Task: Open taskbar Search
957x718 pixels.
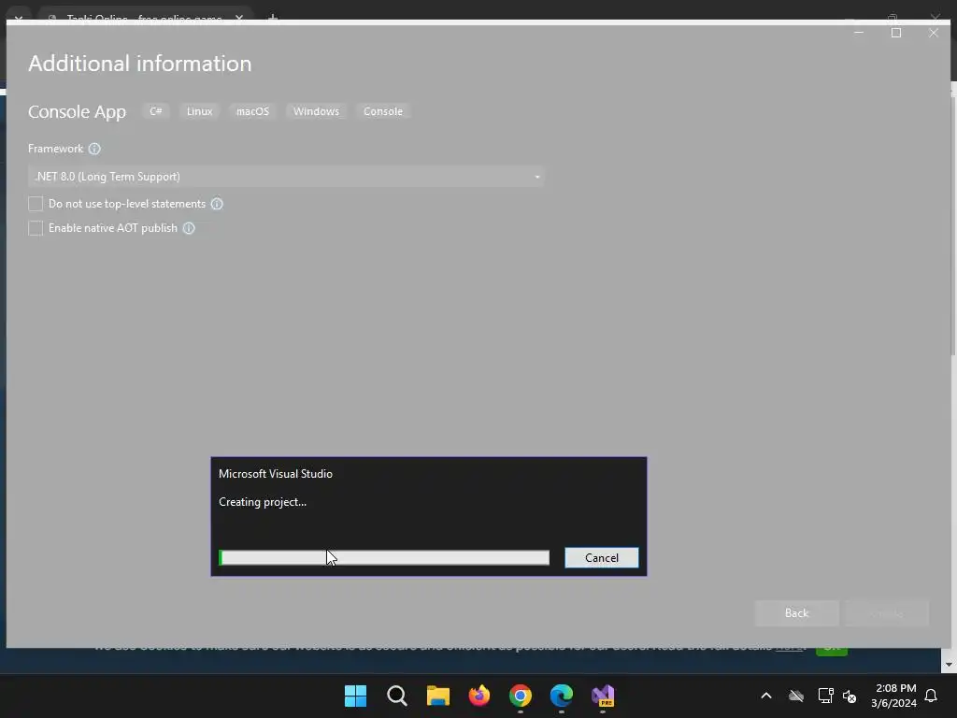Action: pos(396,696)
